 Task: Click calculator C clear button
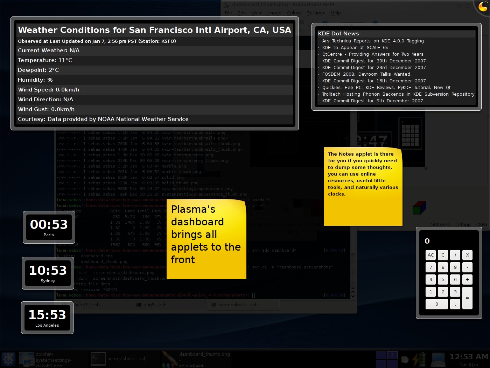[x=443, y=255]
